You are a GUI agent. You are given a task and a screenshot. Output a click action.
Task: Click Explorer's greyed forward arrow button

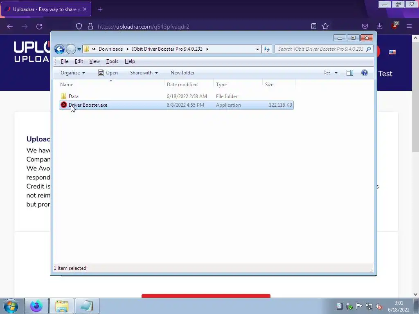(71, 49)
